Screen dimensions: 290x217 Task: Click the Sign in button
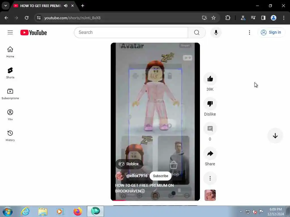pyautogui.click(x=271, y=32)
